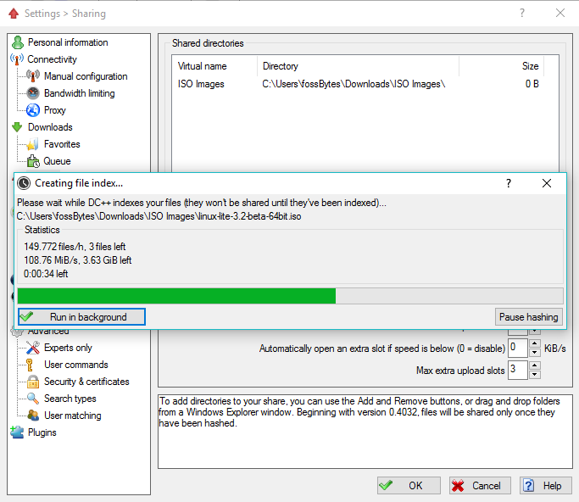Click the extra slot speed input field
This screenshot has width=579, height=502.
pyautogui.click(x=518, y=348)
